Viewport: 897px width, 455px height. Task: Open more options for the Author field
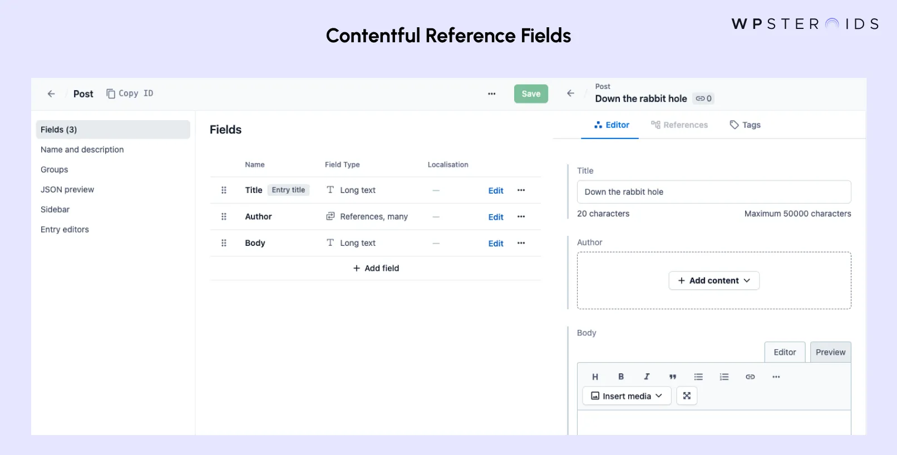coord(521,217)
